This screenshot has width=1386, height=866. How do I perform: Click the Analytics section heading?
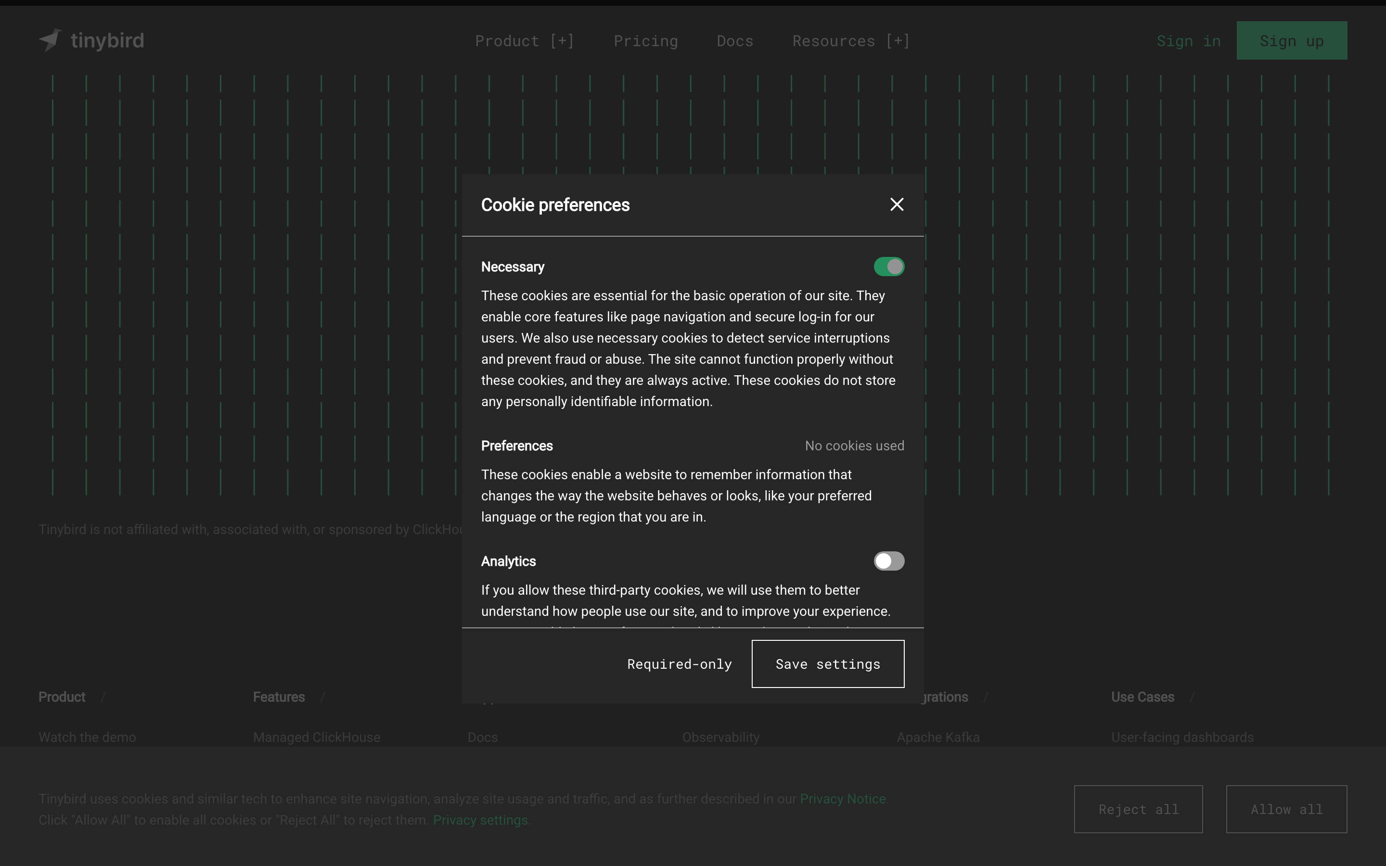[508, 561]
